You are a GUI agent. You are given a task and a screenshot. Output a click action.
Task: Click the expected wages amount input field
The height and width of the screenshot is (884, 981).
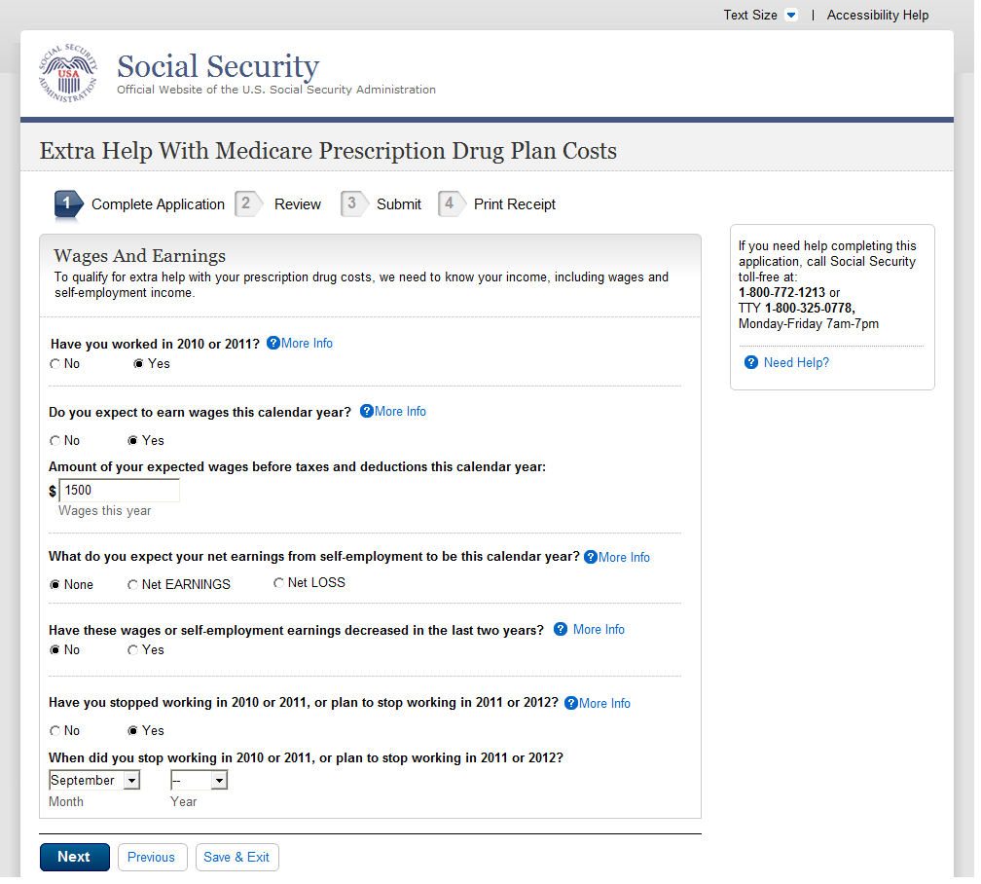pyautogui.click(x=120, y=491)
